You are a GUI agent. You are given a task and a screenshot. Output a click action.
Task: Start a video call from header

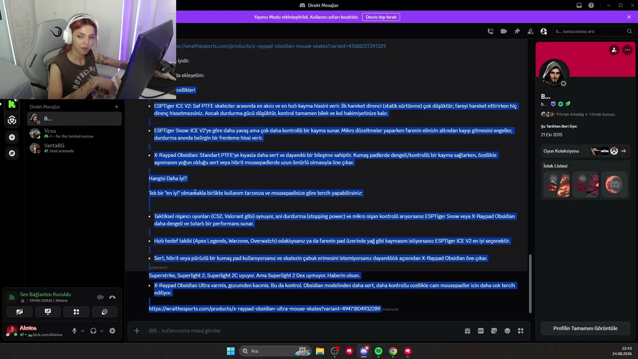point(504,31)
